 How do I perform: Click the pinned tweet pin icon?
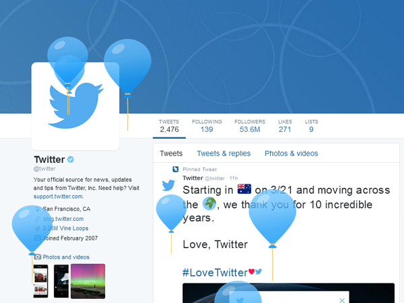(176, 169)
